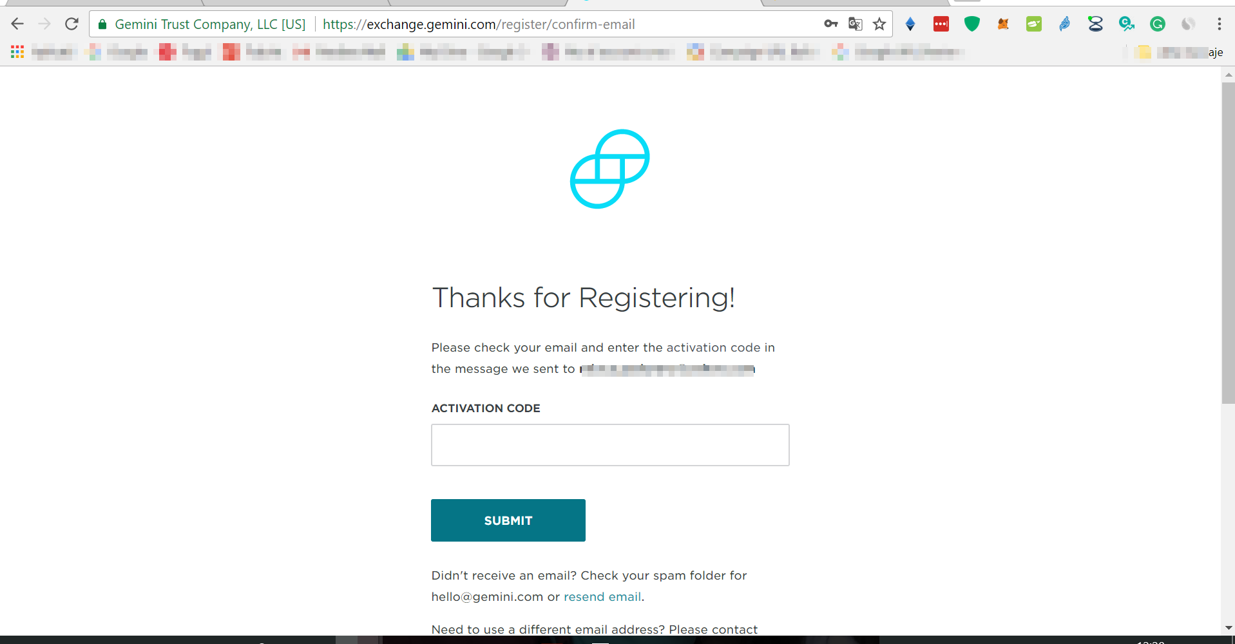The height and width of the screenshot is (644, 1235).
Task: Click the Google Translate icon
Action: pos(855,24)
